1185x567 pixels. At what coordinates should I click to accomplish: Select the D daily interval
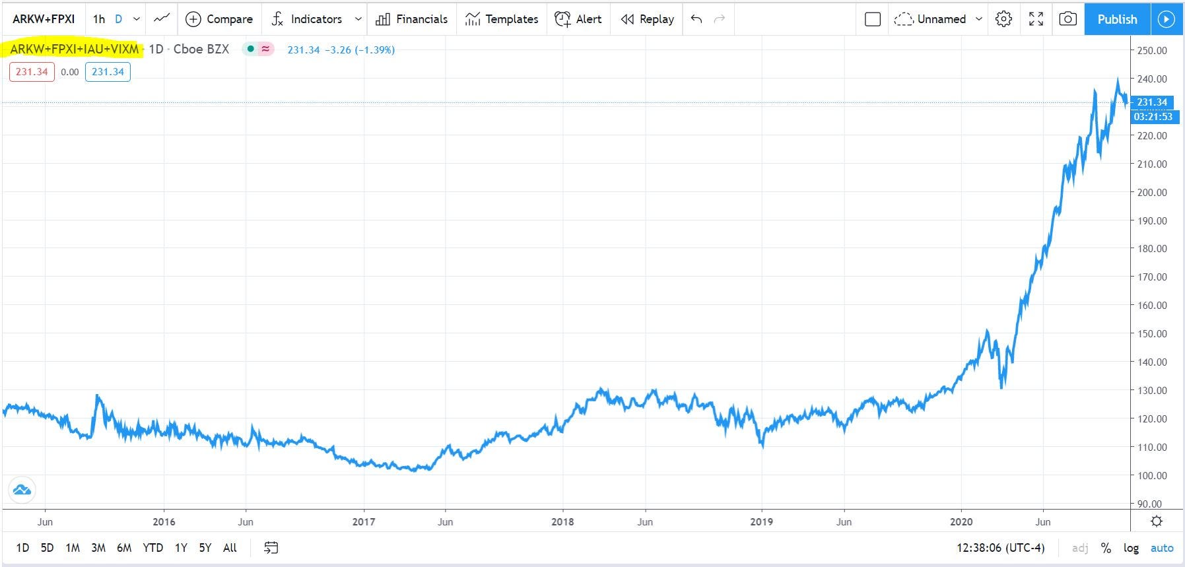coord(119,19)
